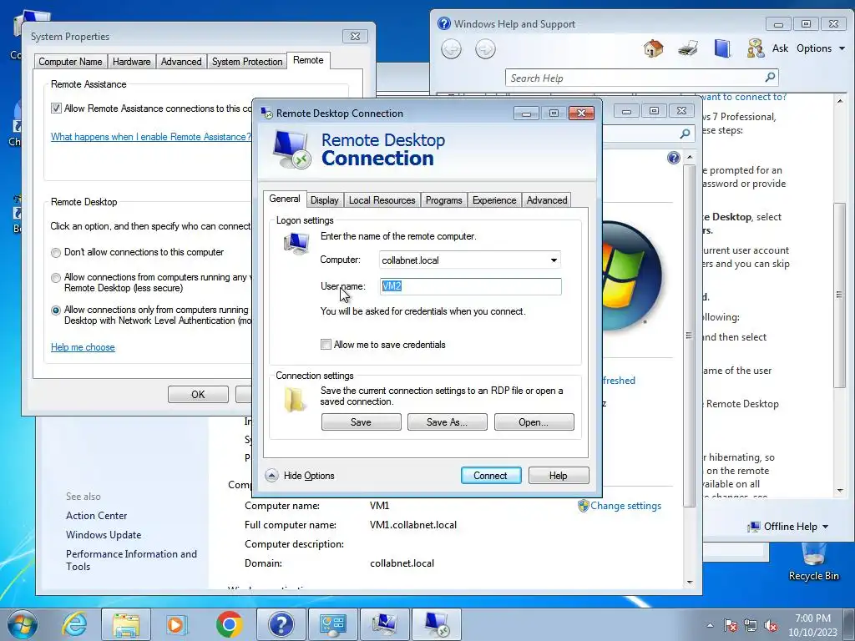This screenshot has height=641, width=855.
Task: Open network icon in system tray
Action: coord(751,626)
